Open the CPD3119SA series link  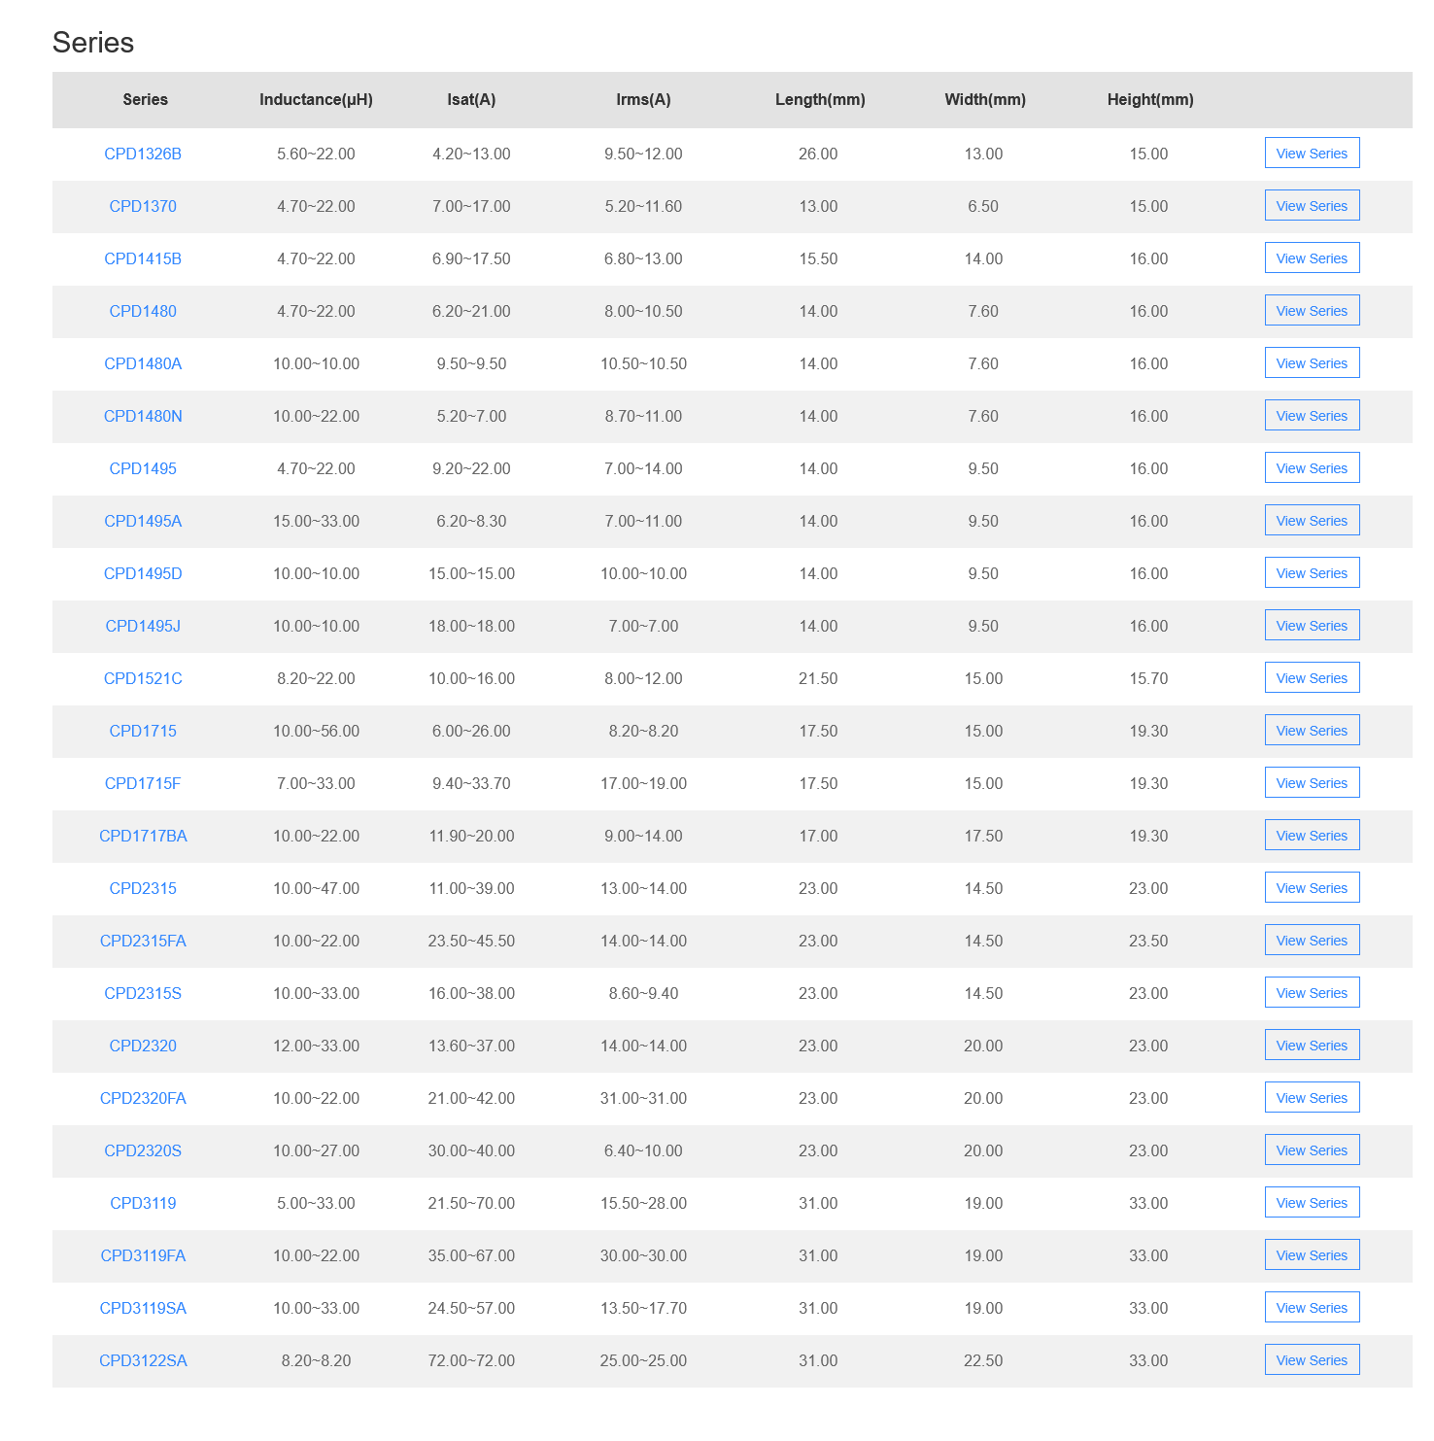[143, 1308]
